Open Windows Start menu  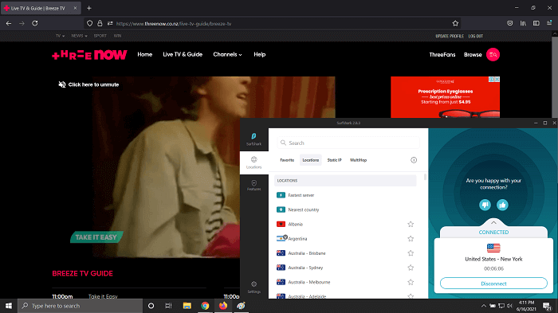tap(9, 306)
